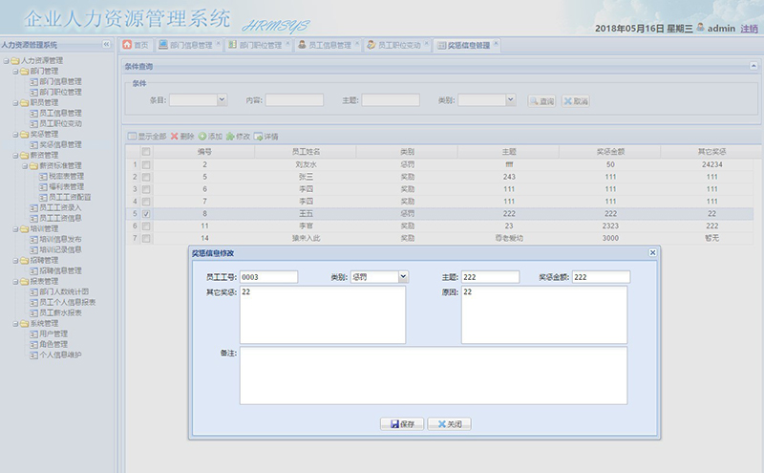
Task: Uncheck the checkbox for row 王五
Action: [x=145, y=214]
